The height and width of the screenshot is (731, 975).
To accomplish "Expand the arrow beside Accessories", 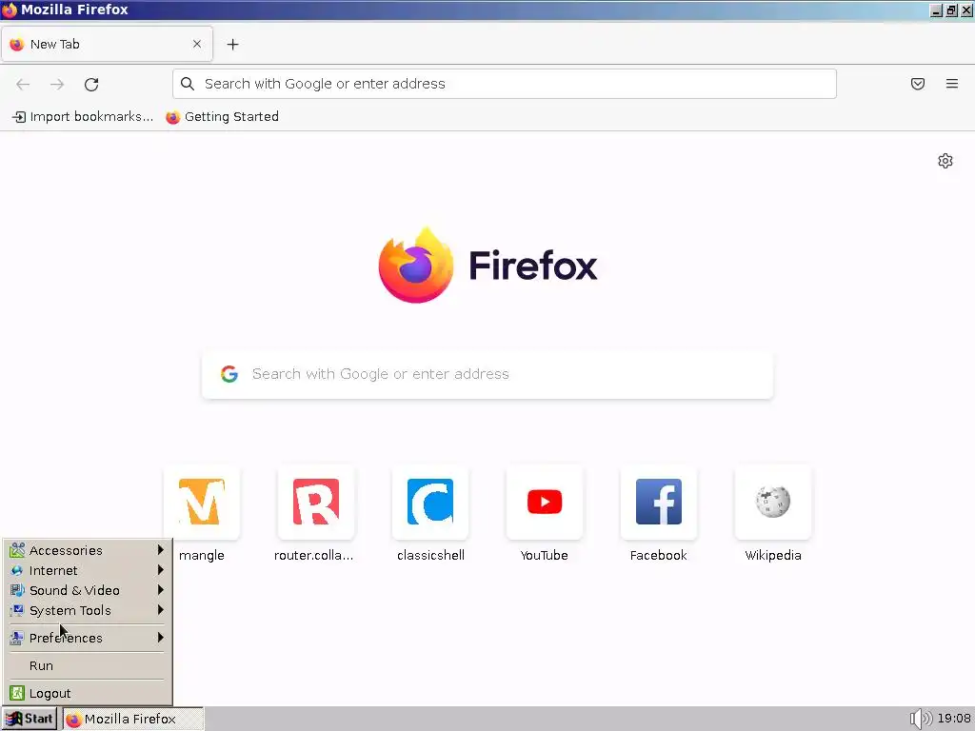I will pos(160,549).
